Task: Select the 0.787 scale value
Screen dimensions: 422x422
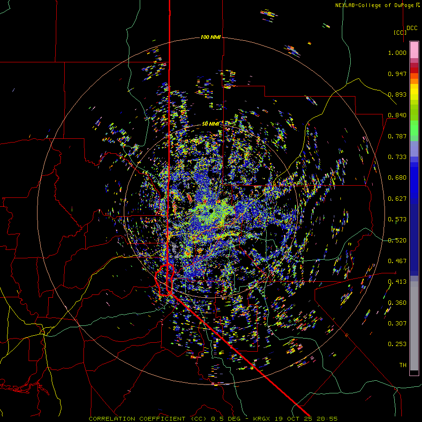Action: 397,136
